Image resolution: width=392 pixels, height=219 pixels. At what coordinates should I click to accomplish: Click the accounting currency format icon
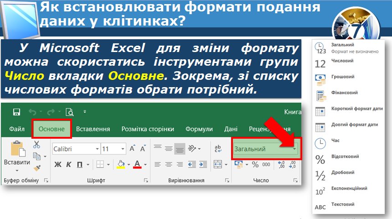coord(239,164)
